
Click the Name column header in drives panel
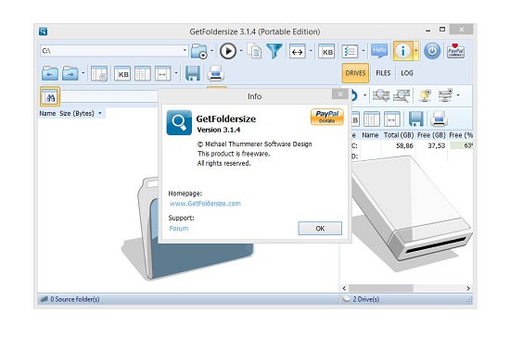tap(370, 135)
